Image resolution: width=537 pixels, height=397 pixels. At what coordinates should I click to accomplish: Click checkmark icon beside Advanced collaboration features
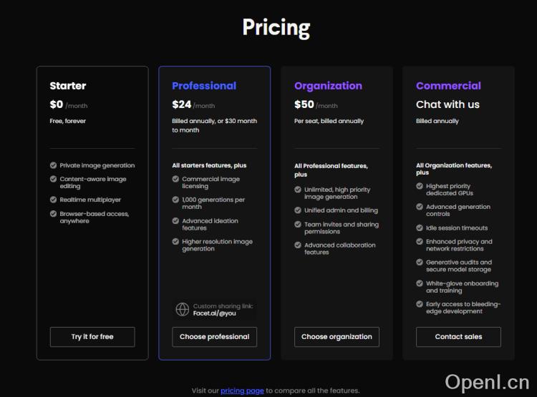(x=298, y=245)
